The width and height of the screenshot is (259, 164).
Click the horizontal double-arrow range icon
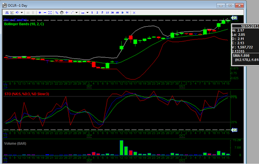tap(83, 12)
